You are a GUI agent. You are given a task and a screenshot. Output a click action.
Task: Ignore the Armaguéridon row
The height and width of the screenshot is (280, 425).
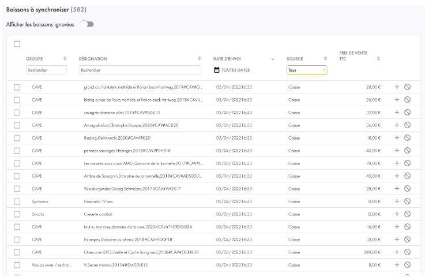407,125
